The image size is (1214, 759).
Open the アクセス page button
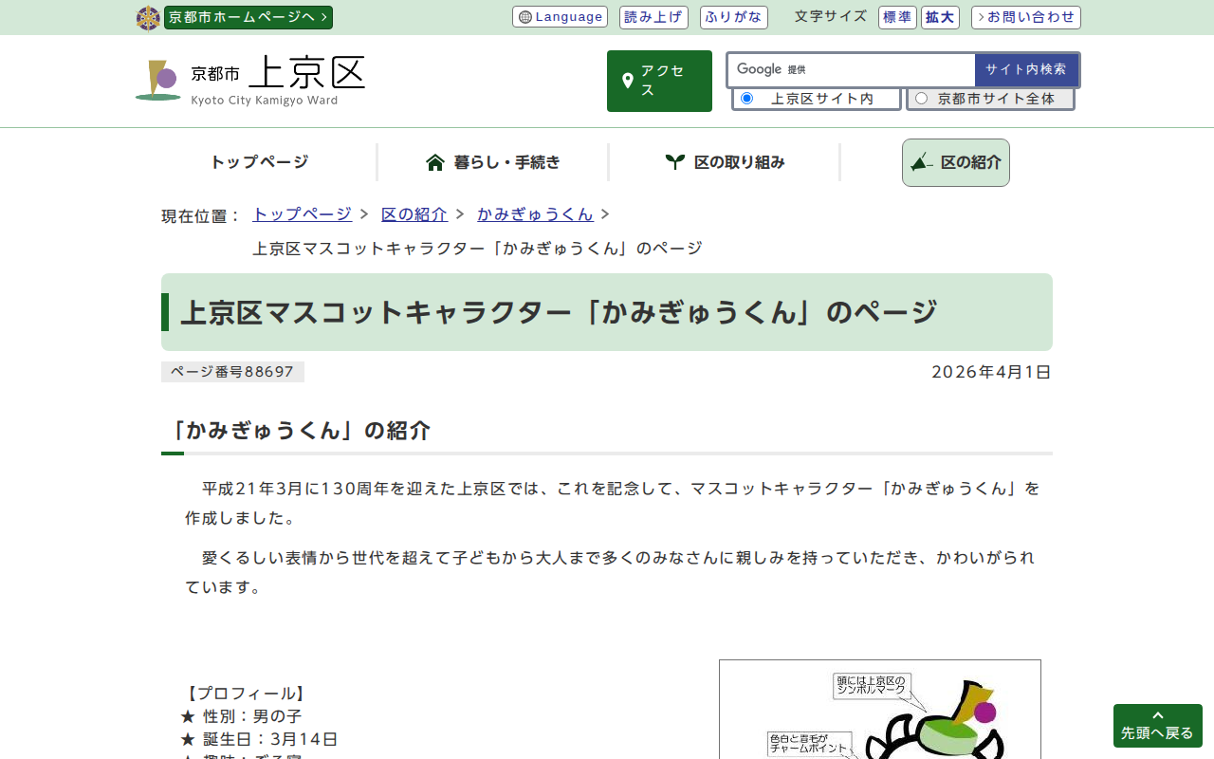click(x=659, y=81)
